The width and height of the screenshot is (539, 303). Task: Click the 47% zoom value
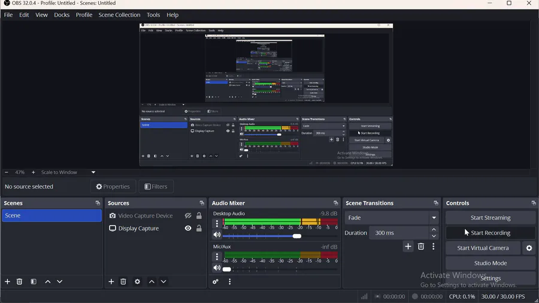click(20, 172)
